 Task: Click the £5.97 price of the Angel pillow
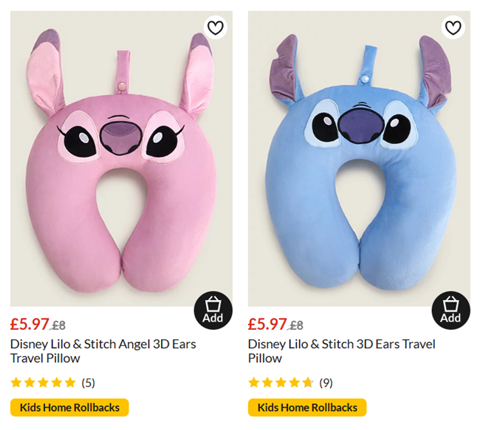tap(30, 324)
